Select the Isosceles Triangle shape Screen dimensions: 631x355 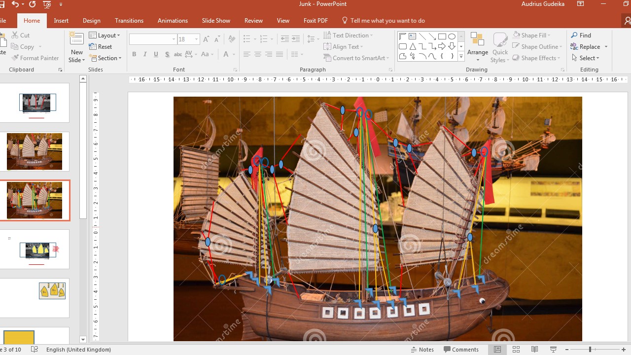[412, 46]
